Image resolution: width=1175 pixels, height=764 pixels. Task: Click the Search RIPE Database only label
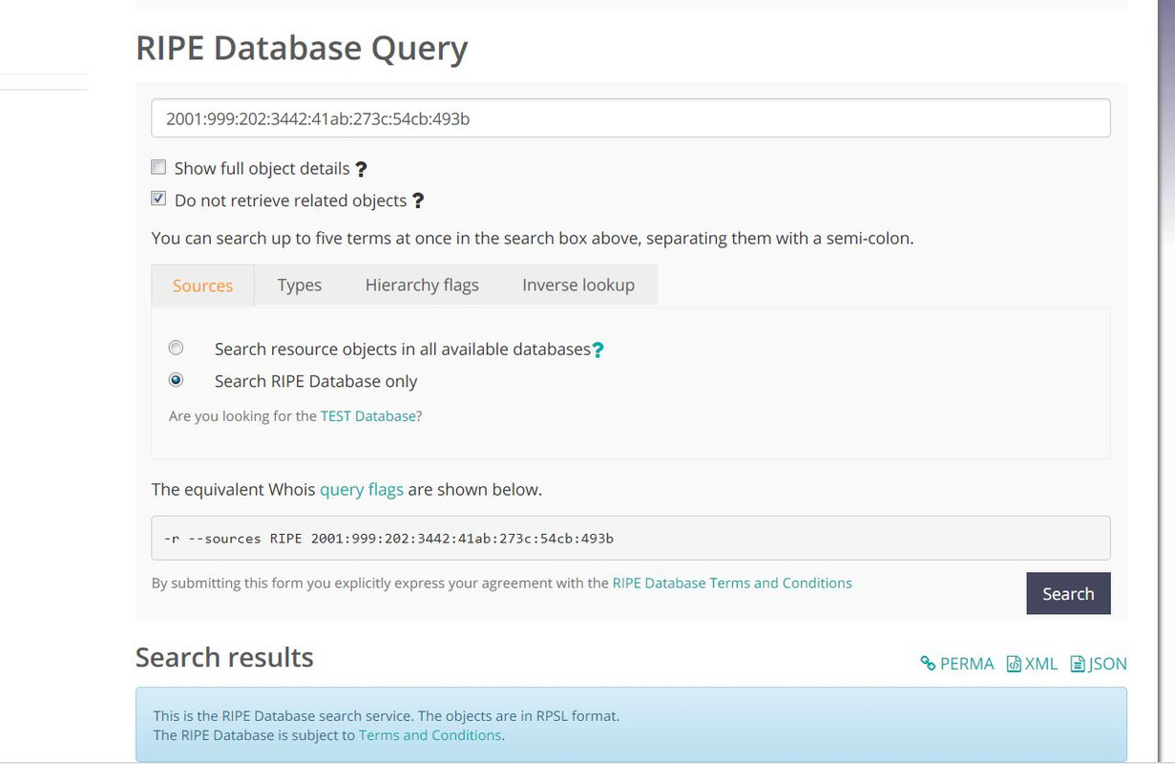(x=316, y=381)
